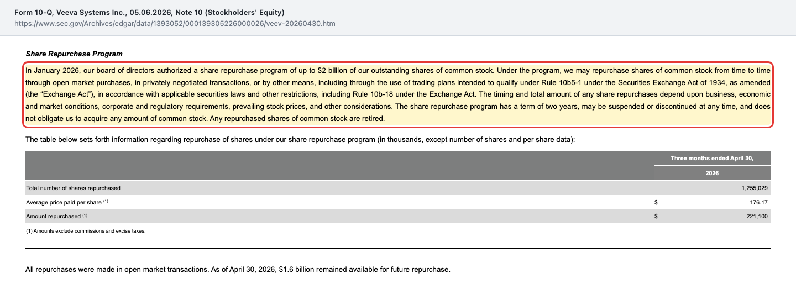This screenshot has height=289, width=796.
Task: Click the 1,255,029 shares value
Action: pos(755,188)
